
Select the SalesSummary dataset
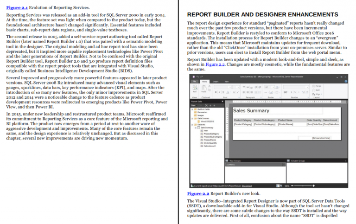pos(205,128)
